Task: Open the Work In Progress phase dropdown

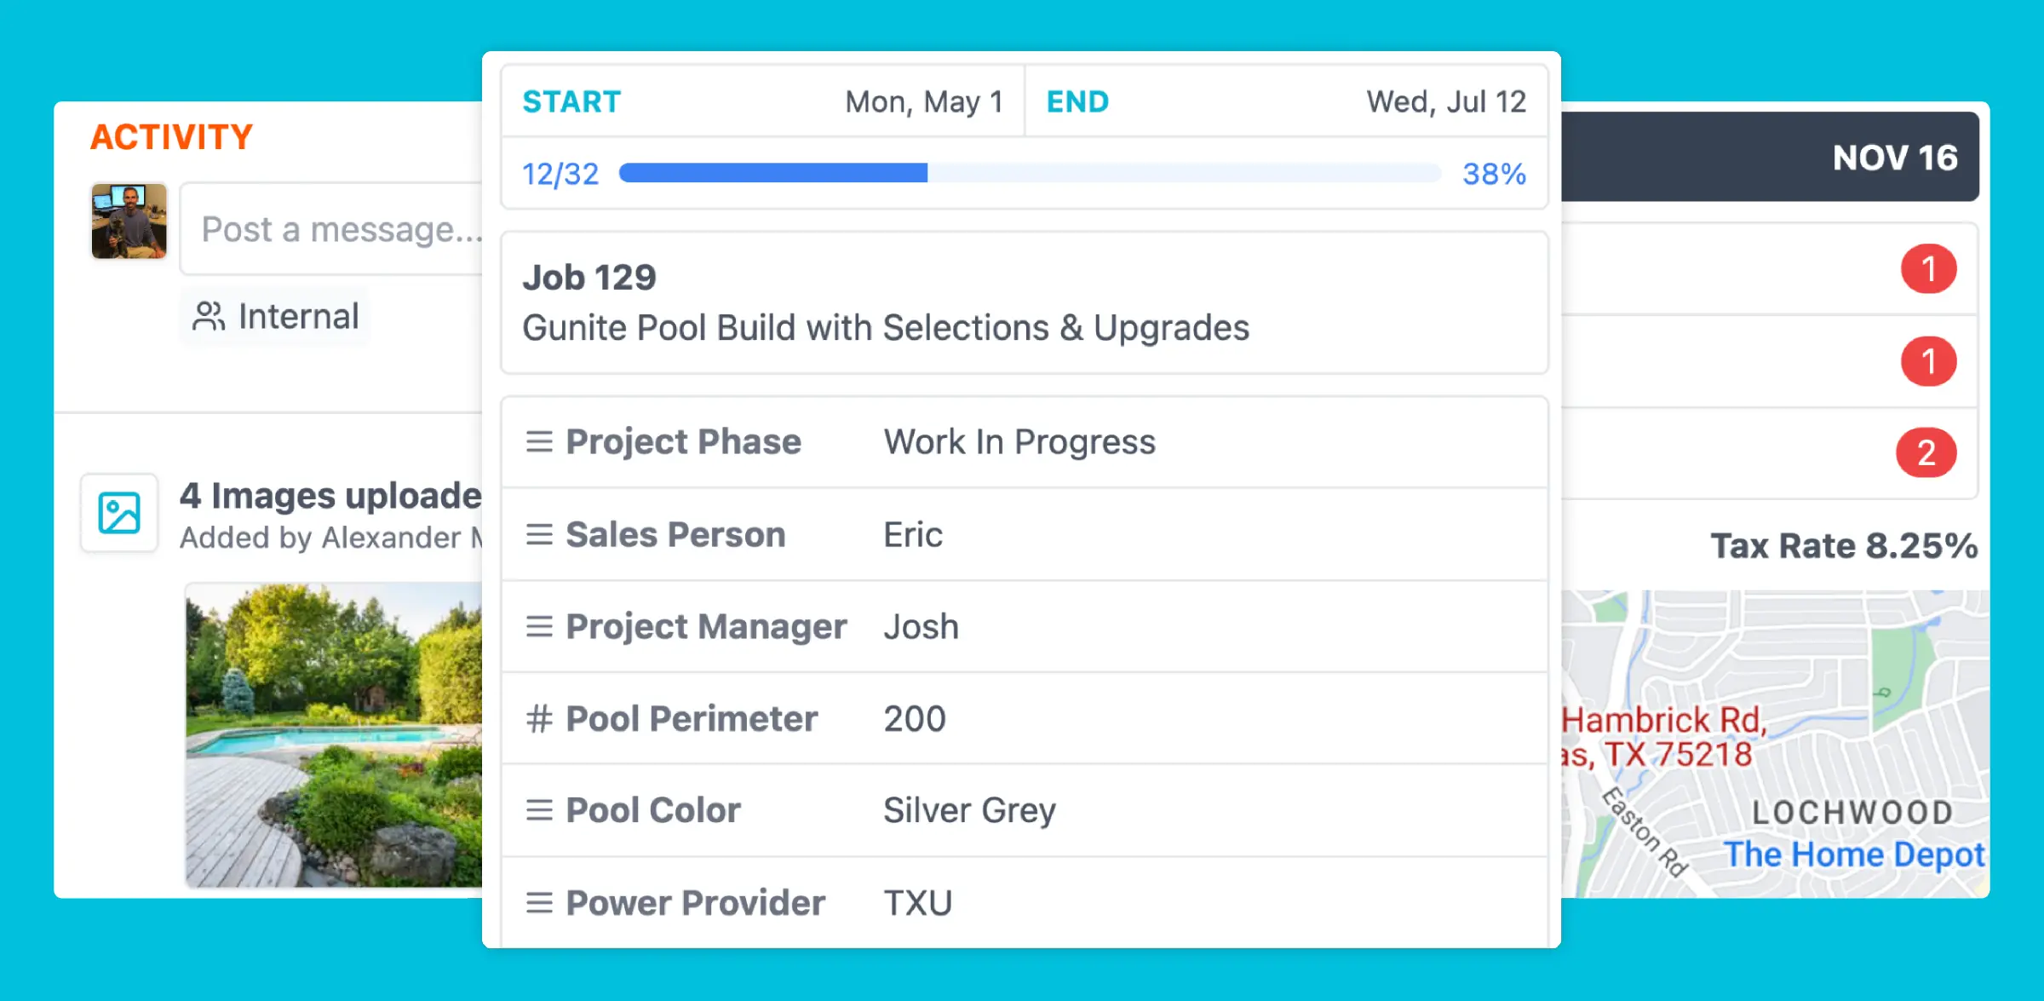Action: click(1019, 441)
